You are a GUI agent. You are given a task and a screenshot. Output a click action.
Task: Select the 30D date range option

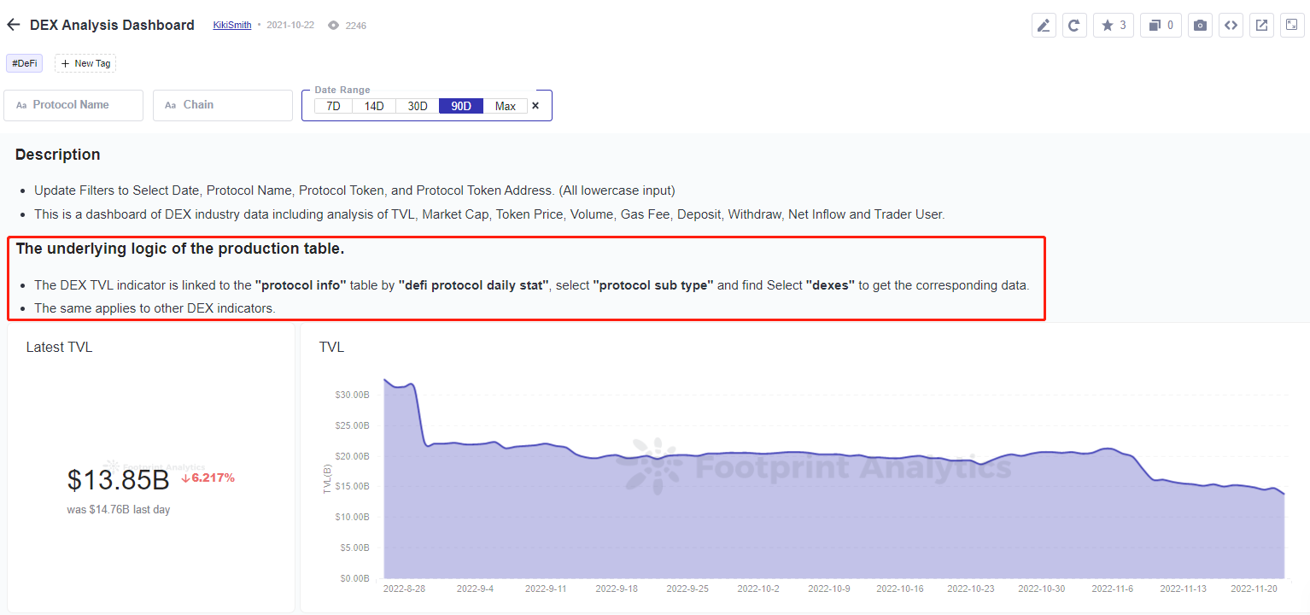click(418, 106)
